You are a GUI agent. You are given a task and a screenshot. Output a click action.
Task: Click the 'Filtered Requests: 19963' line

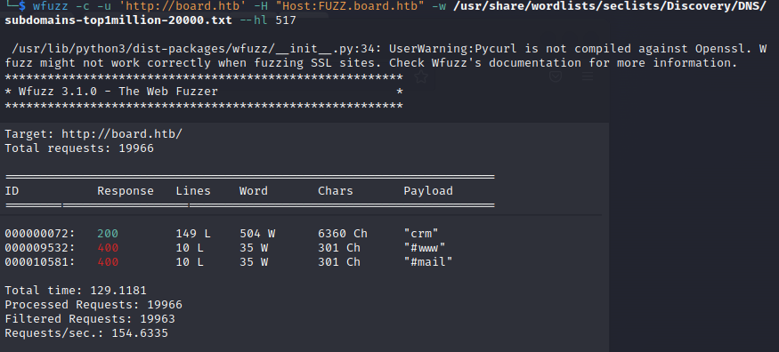[90, 319]
